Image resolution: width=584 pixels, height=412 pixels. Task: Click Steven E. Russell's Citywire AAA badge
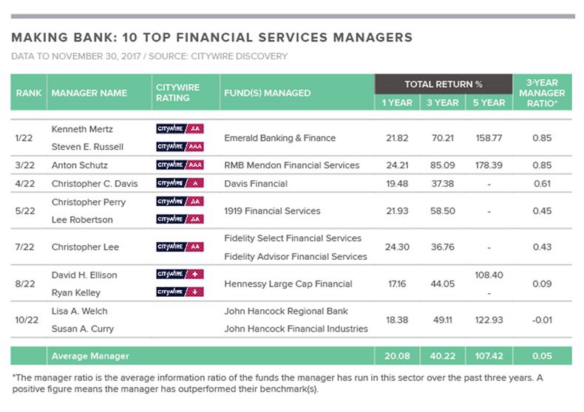[x=180, y=146]
